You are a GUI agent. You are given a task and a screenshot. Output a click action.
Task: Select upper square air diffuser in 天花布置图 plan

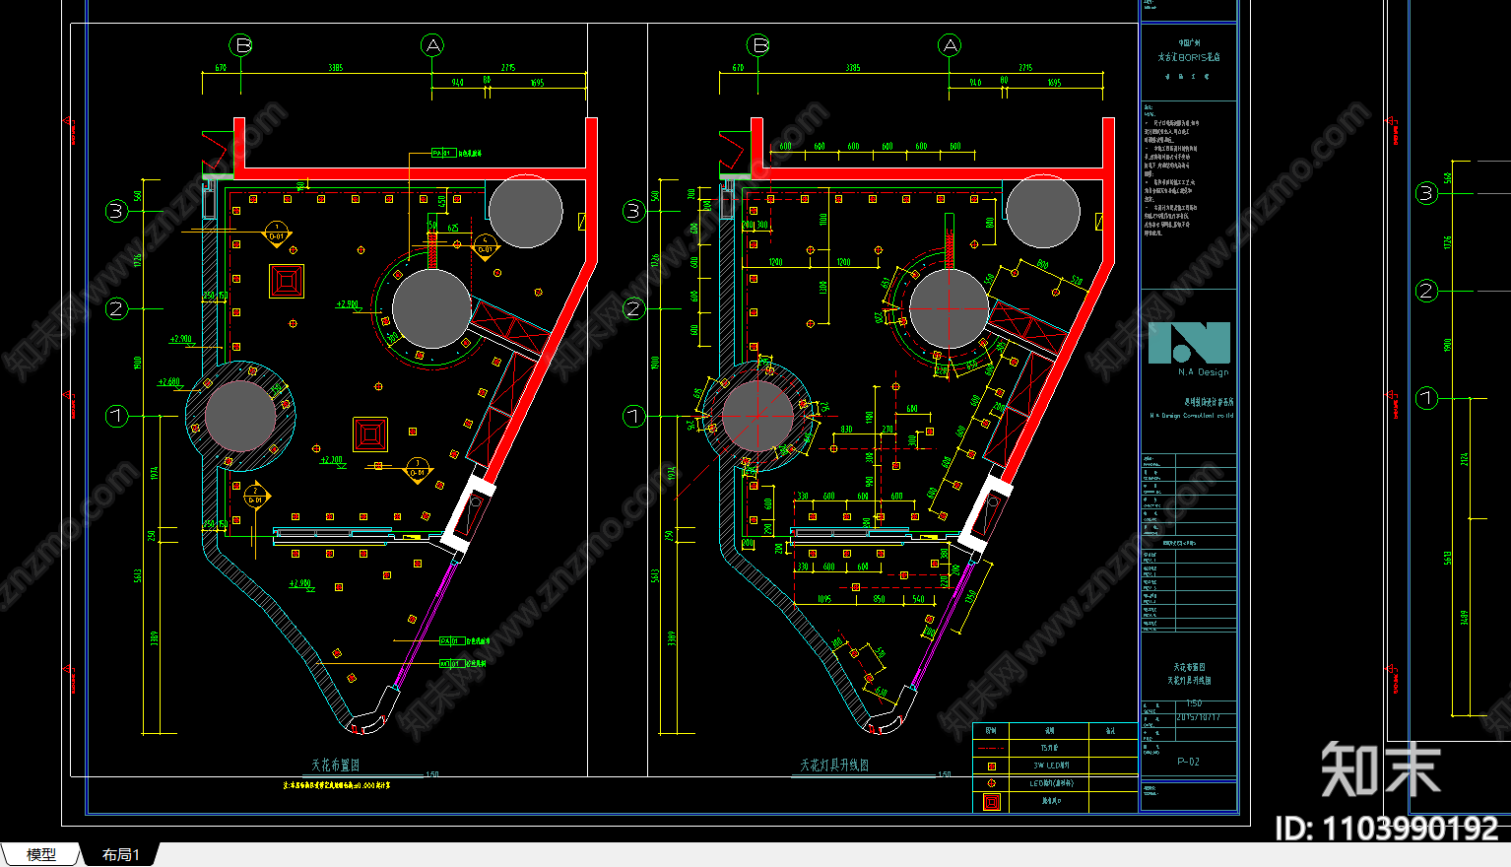pyautogui.click(x=287, y=282)
